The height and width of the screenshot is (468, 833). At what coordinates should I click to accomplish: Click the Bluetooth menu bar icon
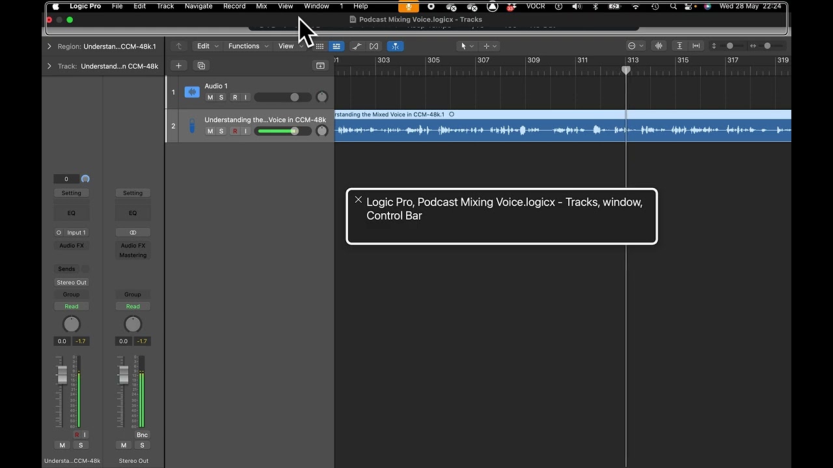pos(595,6)
